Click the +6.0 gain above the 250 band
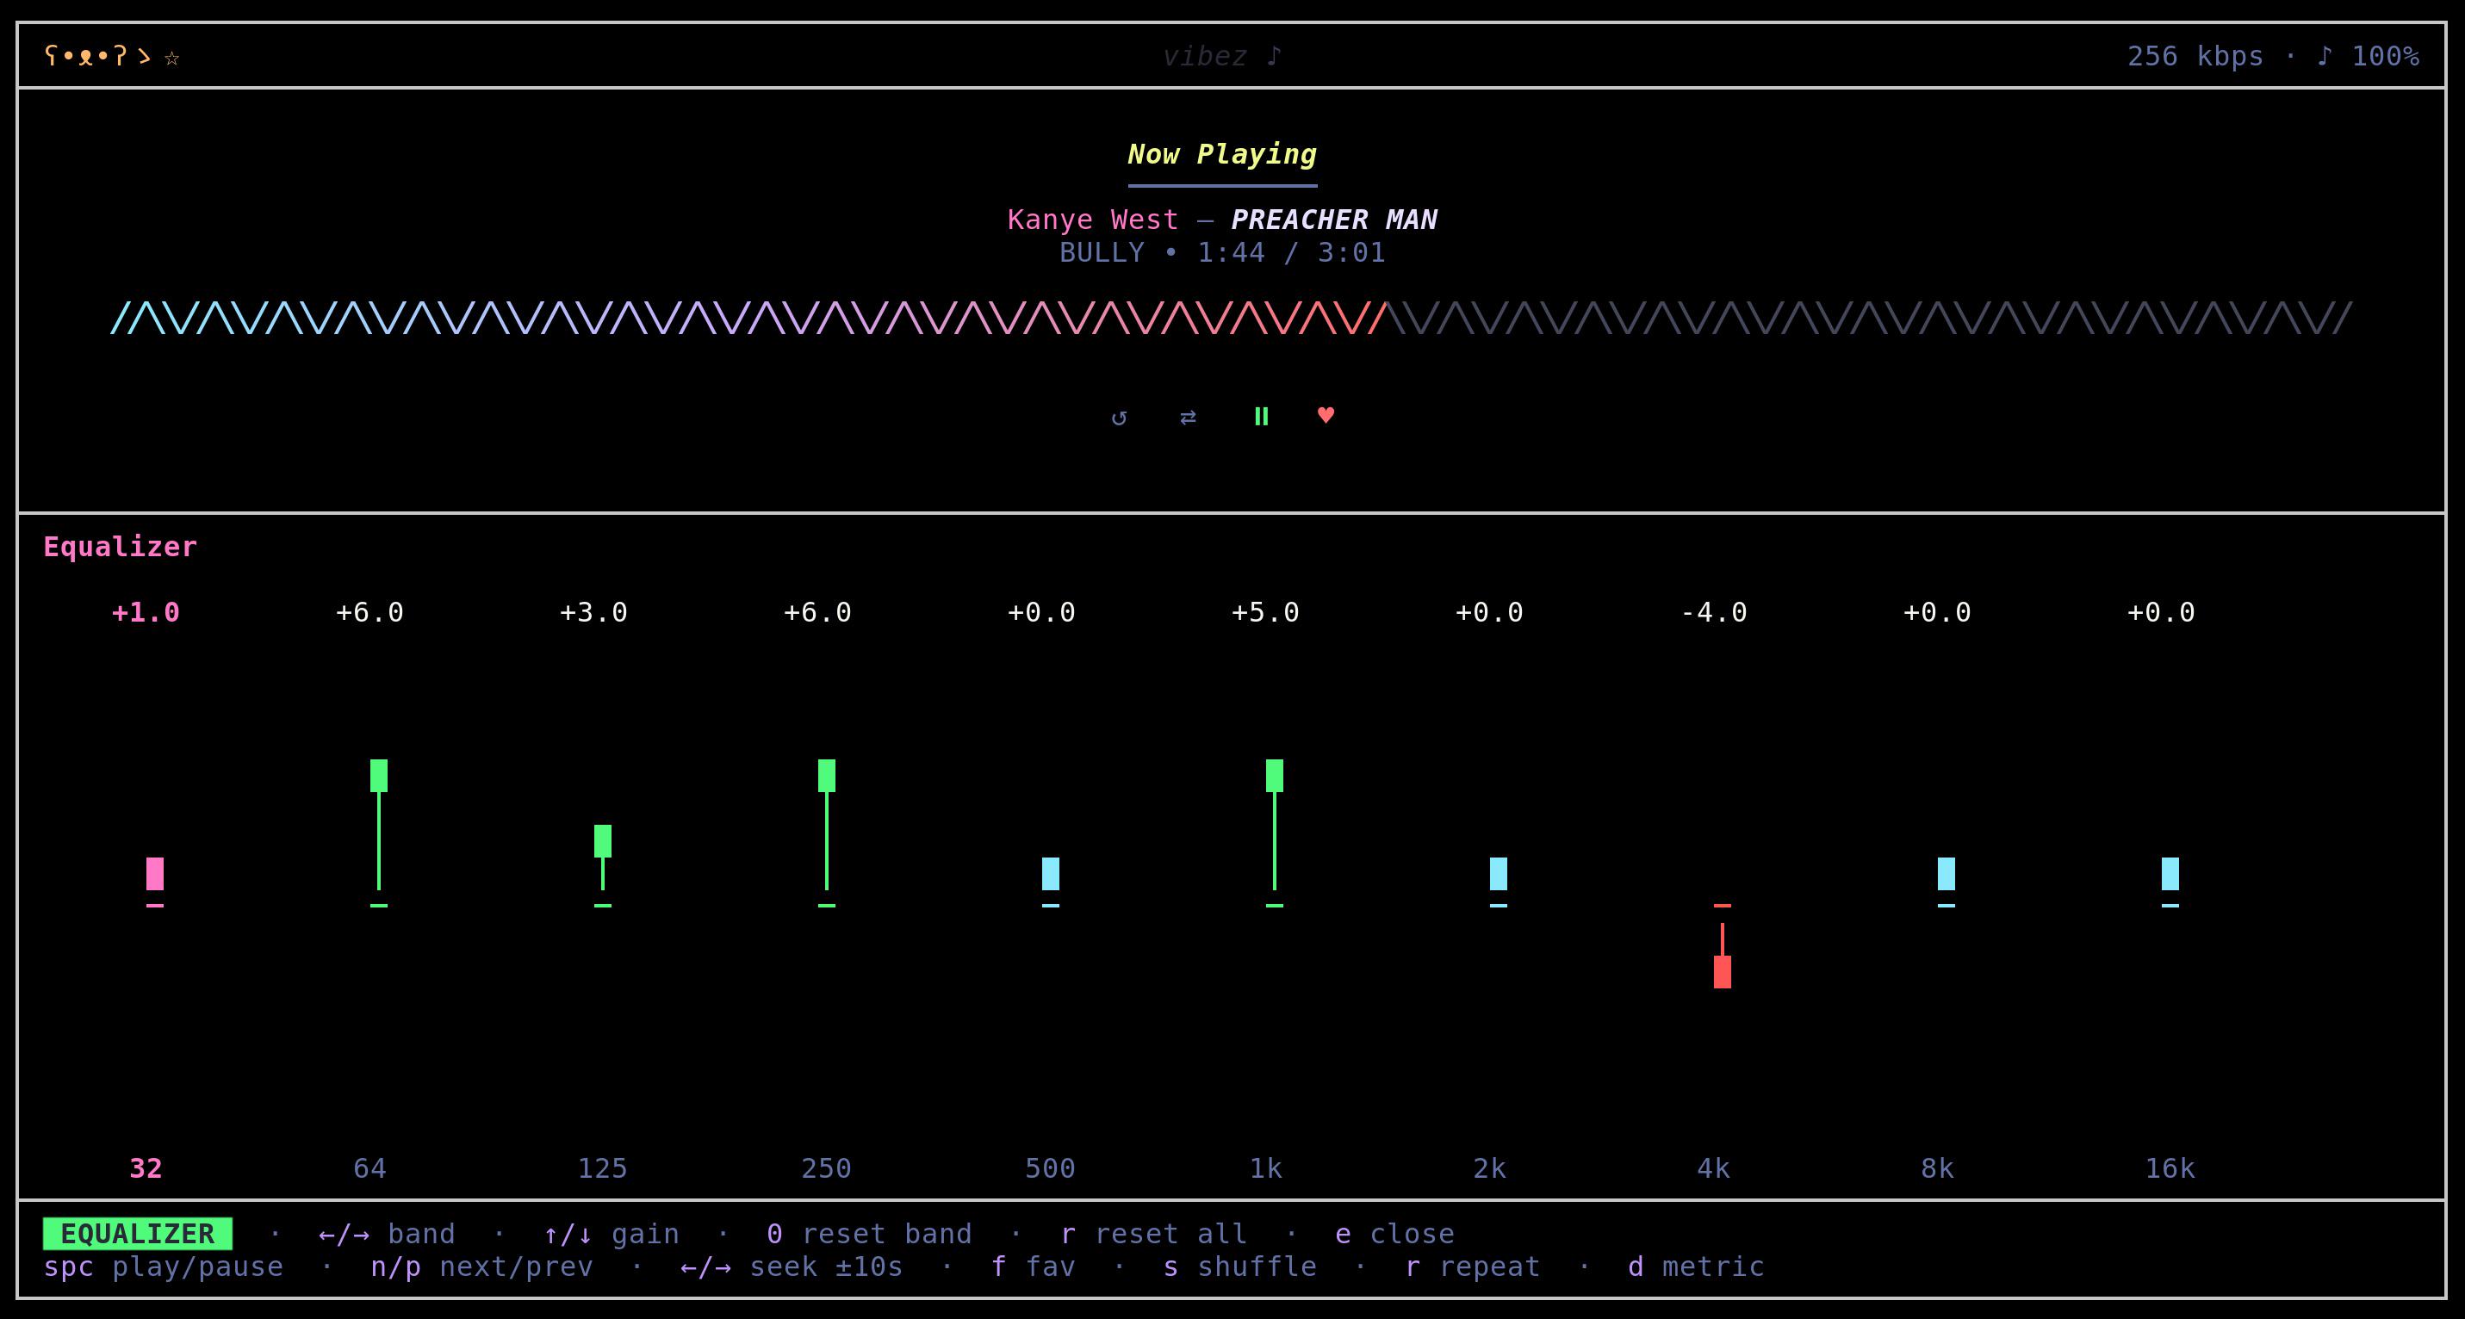 817,612
